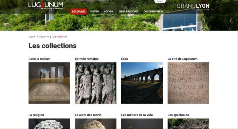
Task: Open the La cité de Lugdunum inscription image
Action: click(x=188, y=83)
